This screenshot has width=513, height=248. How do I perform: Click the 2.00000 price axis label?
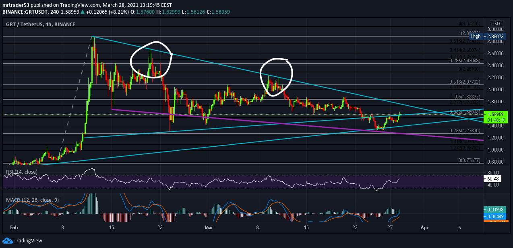coord(496,90)
